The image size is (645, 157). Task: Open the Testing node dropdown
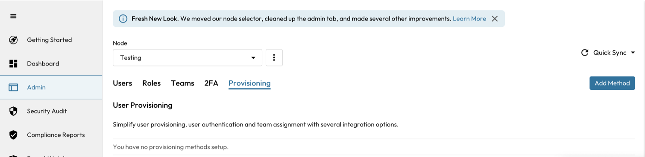pos(188,58)
